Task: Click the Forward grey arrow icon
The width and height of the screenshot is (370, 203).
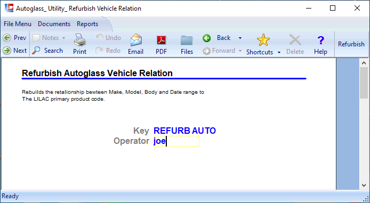Action: pyautogui.click(x=206, y=51)
